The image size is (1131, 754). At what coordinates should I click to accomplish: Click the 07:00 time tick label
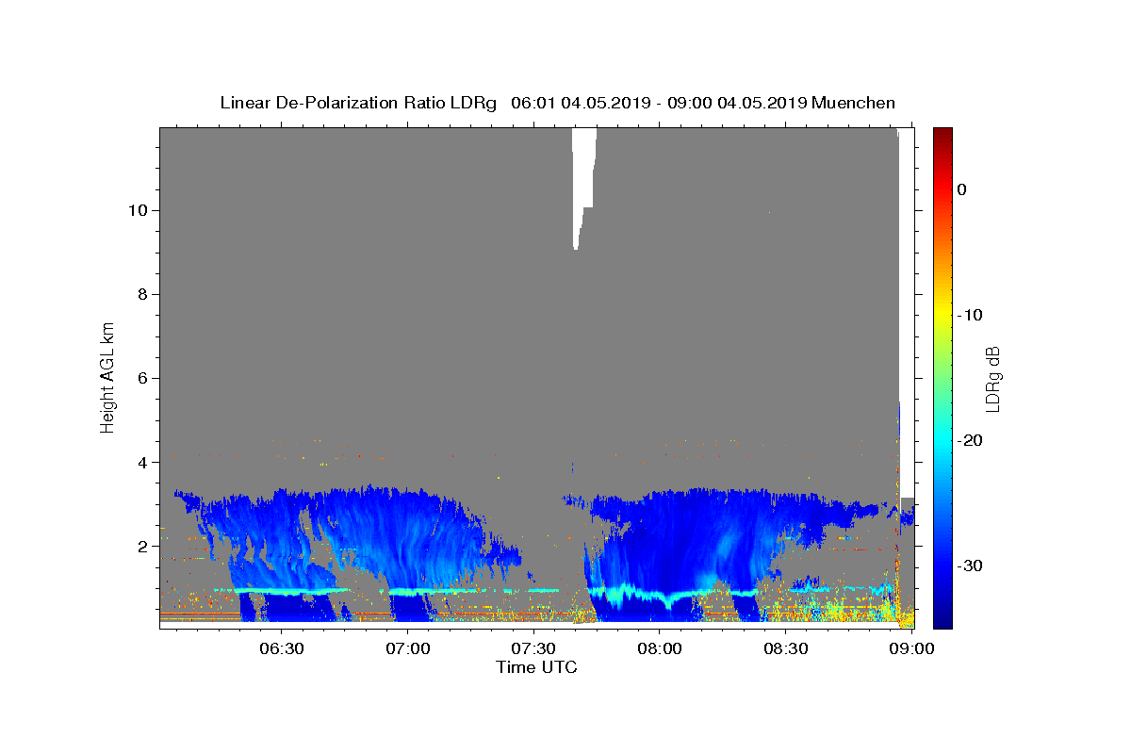pyautogui.click(x=407, y=648)
